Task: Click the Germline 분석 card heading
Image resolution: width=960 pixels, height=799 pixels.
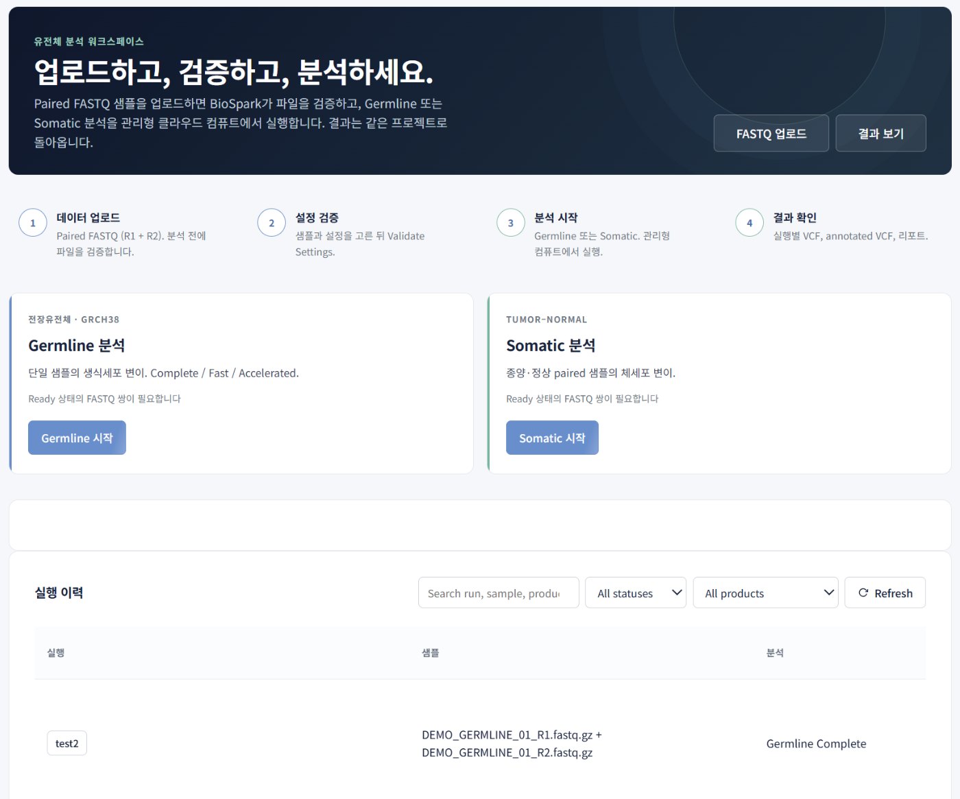Action: pyautogui.click(x=77, y=346)
